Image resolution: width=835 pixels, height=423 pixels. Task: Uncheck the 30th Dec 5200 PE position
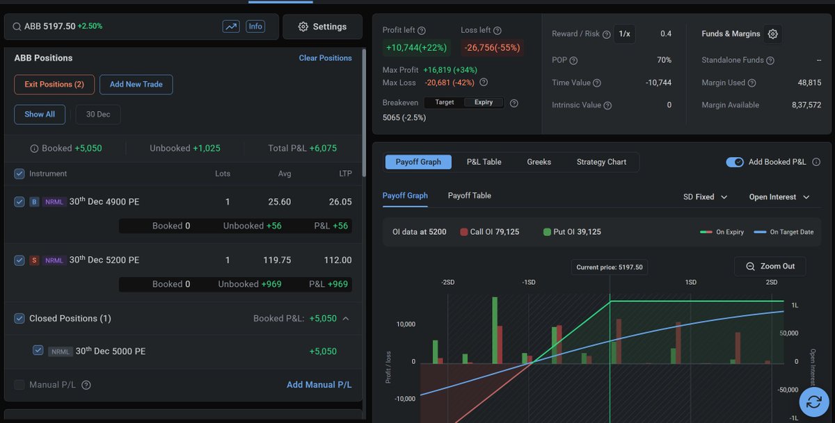coord(19,260)
